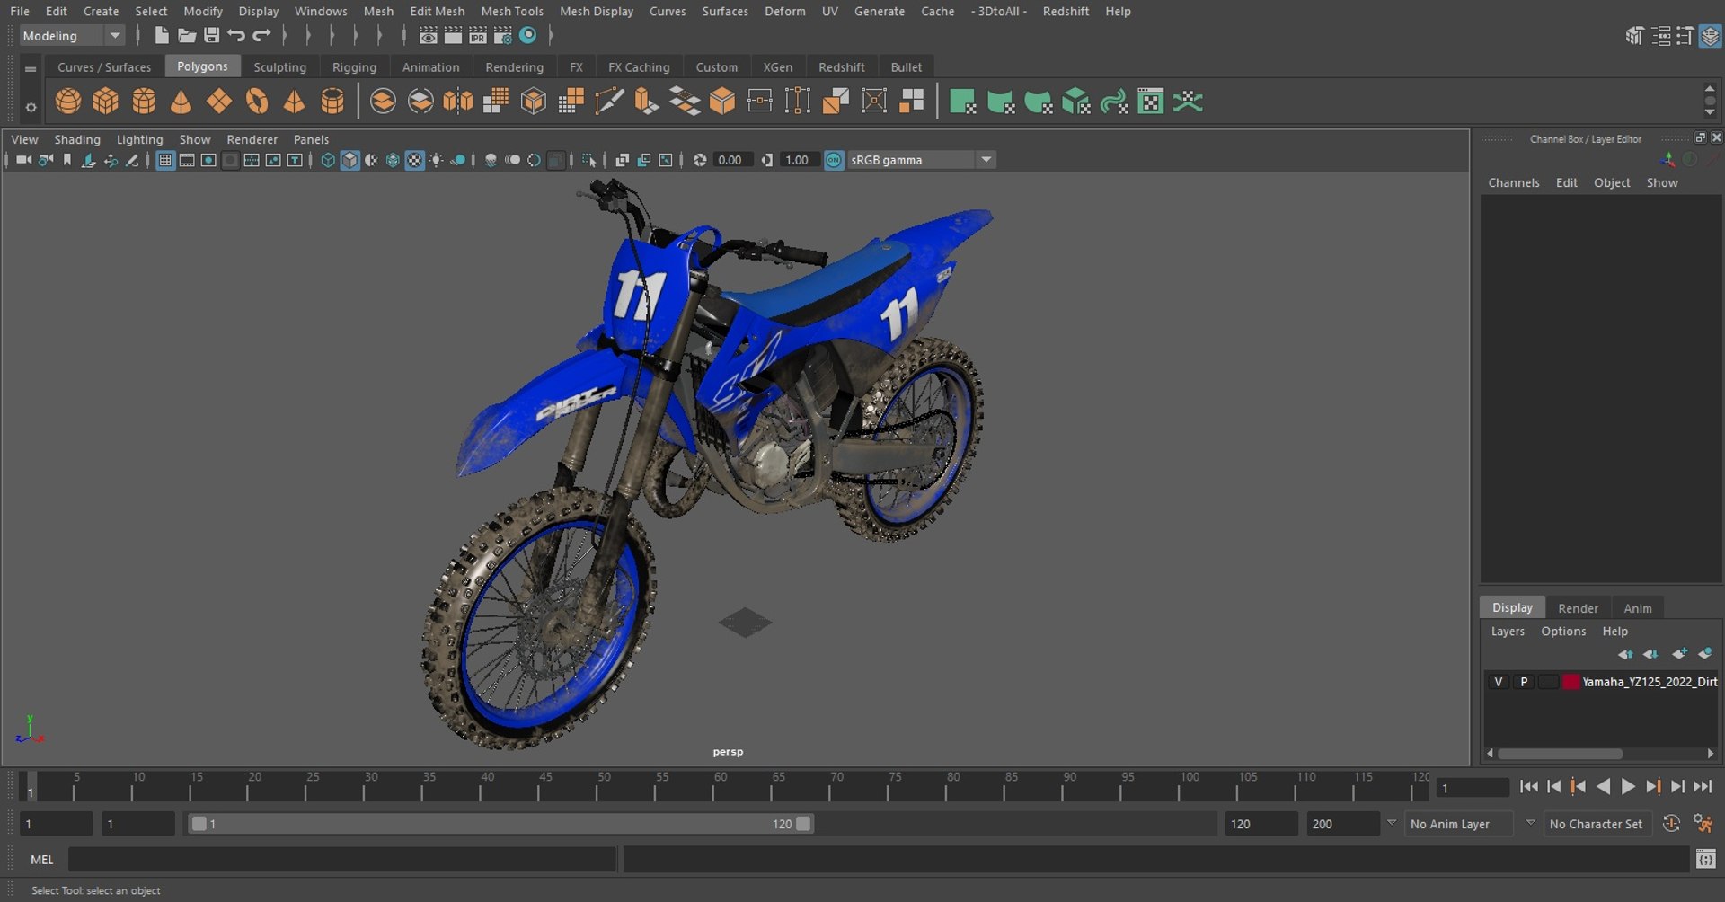Viewport: 1725px width, 902px height.
Task: Open the UV editor shelf icon
Action: tap(1150, 102)
